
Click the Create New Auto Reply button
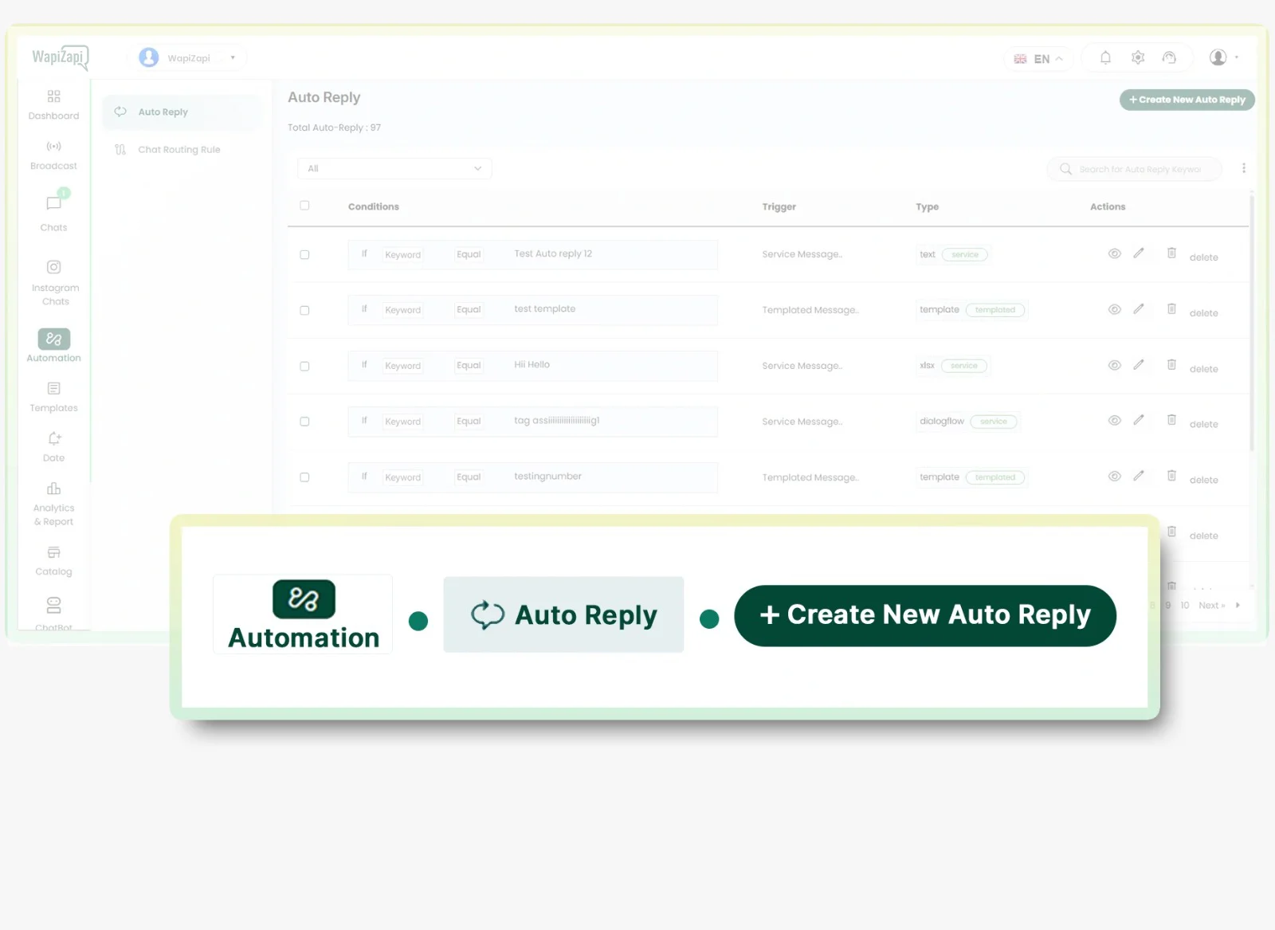click(1187, 100)
